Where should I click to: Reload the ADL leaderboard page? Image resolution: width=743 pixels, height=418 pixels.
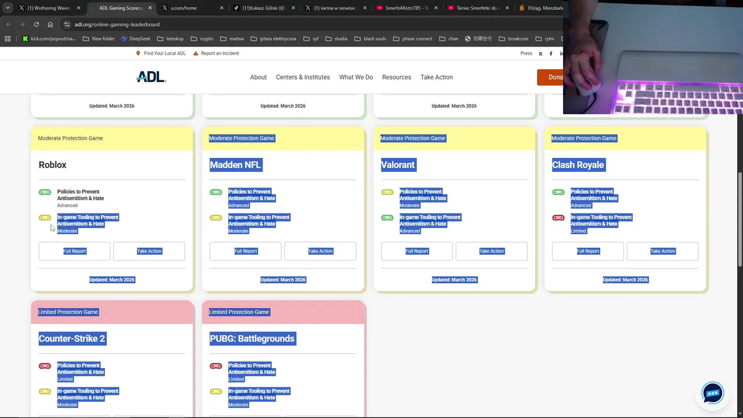point(36,24)
